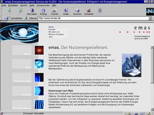This screenshot has height=115, width=154.
Task: Collapse the location toolbar handle
Action: pos(1,18)
